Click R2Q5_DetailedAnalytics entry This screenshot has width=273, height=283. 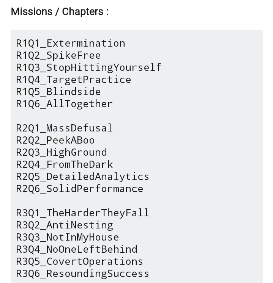coord(83,177)
